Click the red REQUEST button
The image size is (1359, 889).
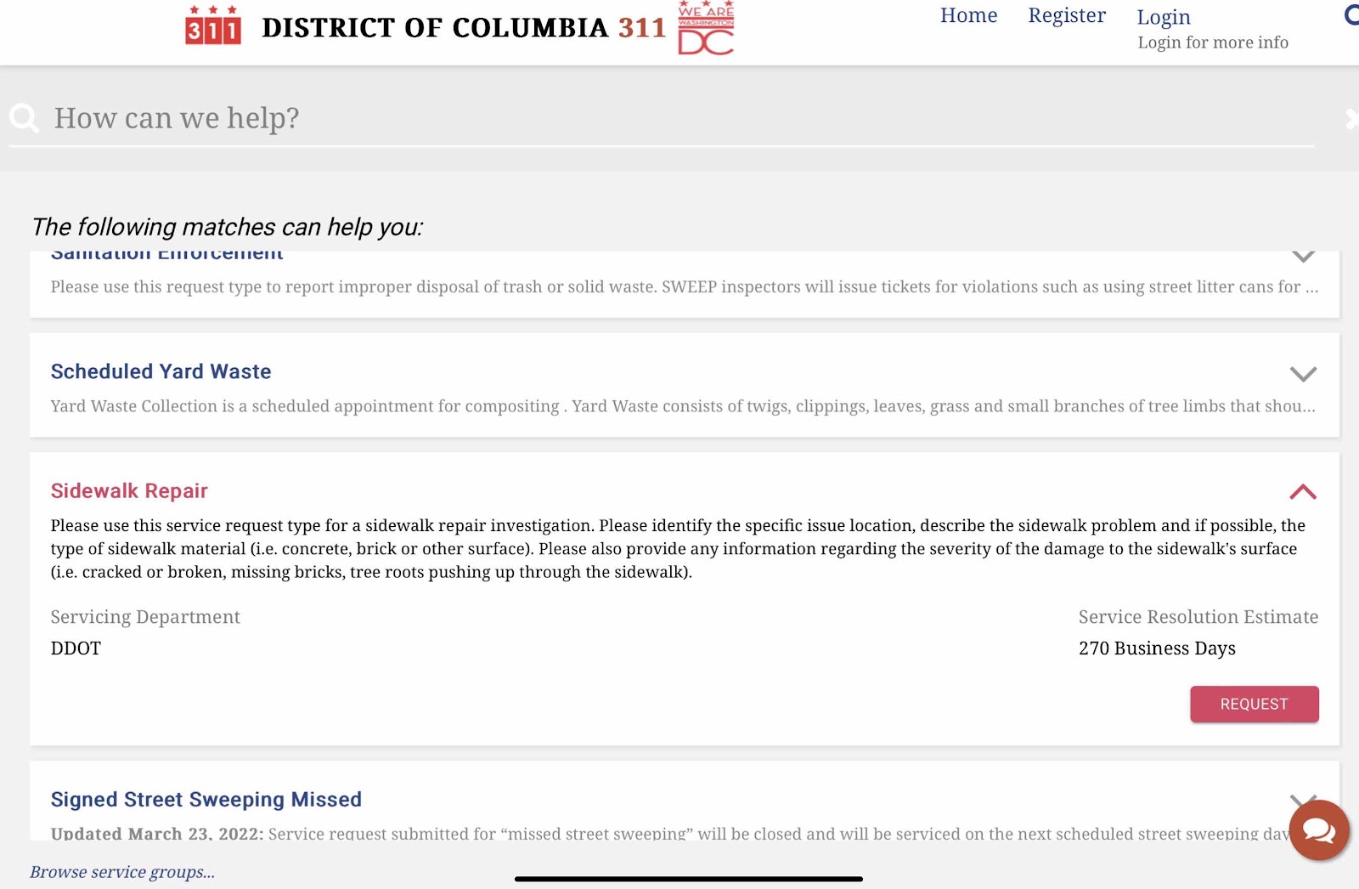(1255, 704)
